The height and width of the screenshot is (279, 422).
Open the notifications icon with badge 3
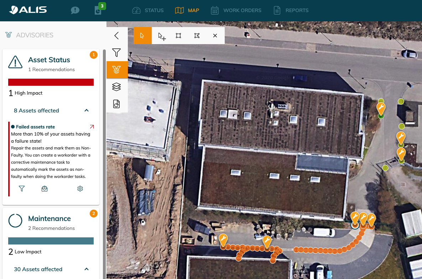98,10
